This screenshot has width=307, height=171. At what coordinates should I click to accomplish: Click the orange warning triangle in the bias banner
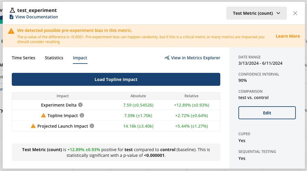coord(11,31)
